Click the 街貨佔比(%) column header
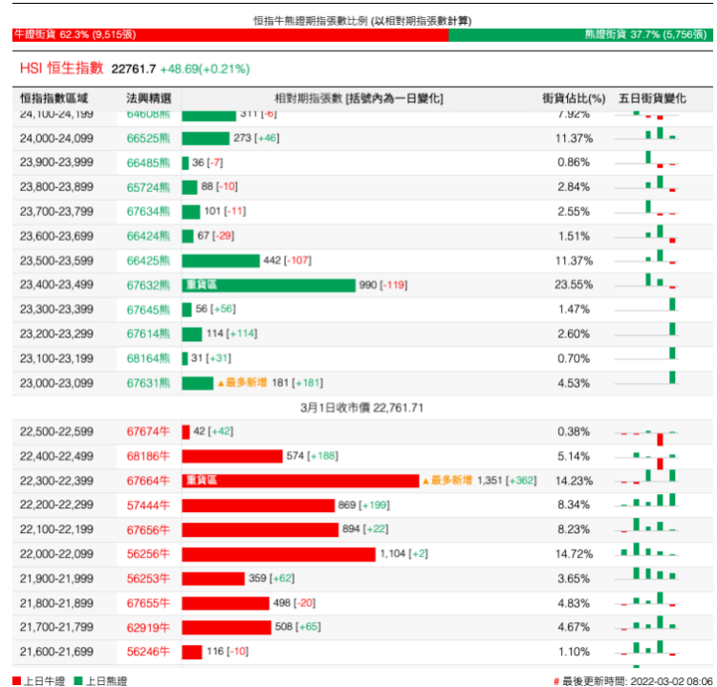Image resolution: width=717 pixels, height=687 pixels. (574, 98)
